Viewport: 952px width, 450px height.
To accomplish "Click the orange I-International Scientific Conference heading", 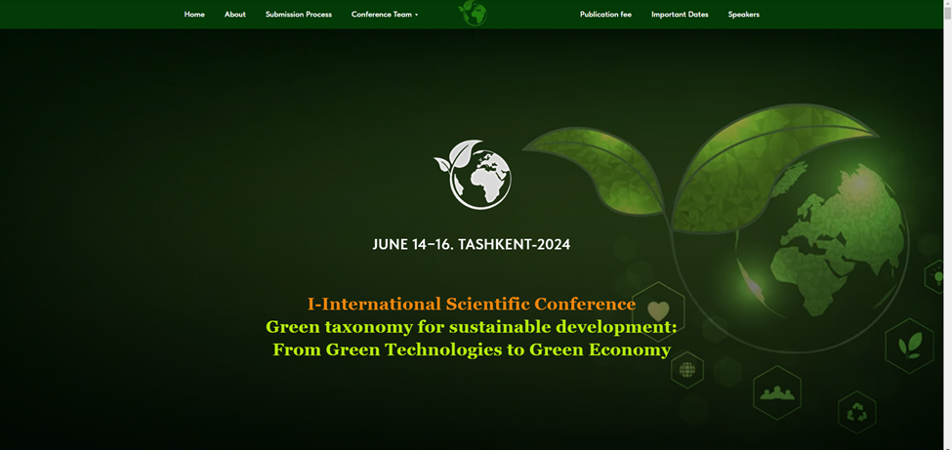I will click(x=472, y=304).
